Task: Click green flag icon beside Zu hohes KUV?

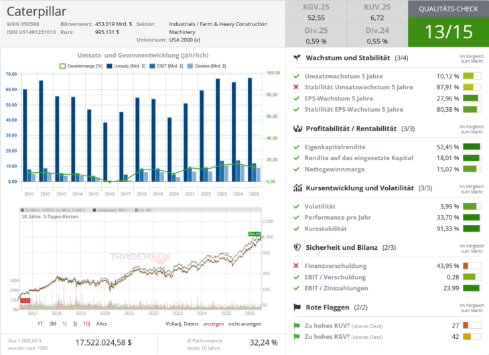Action: 297,326
